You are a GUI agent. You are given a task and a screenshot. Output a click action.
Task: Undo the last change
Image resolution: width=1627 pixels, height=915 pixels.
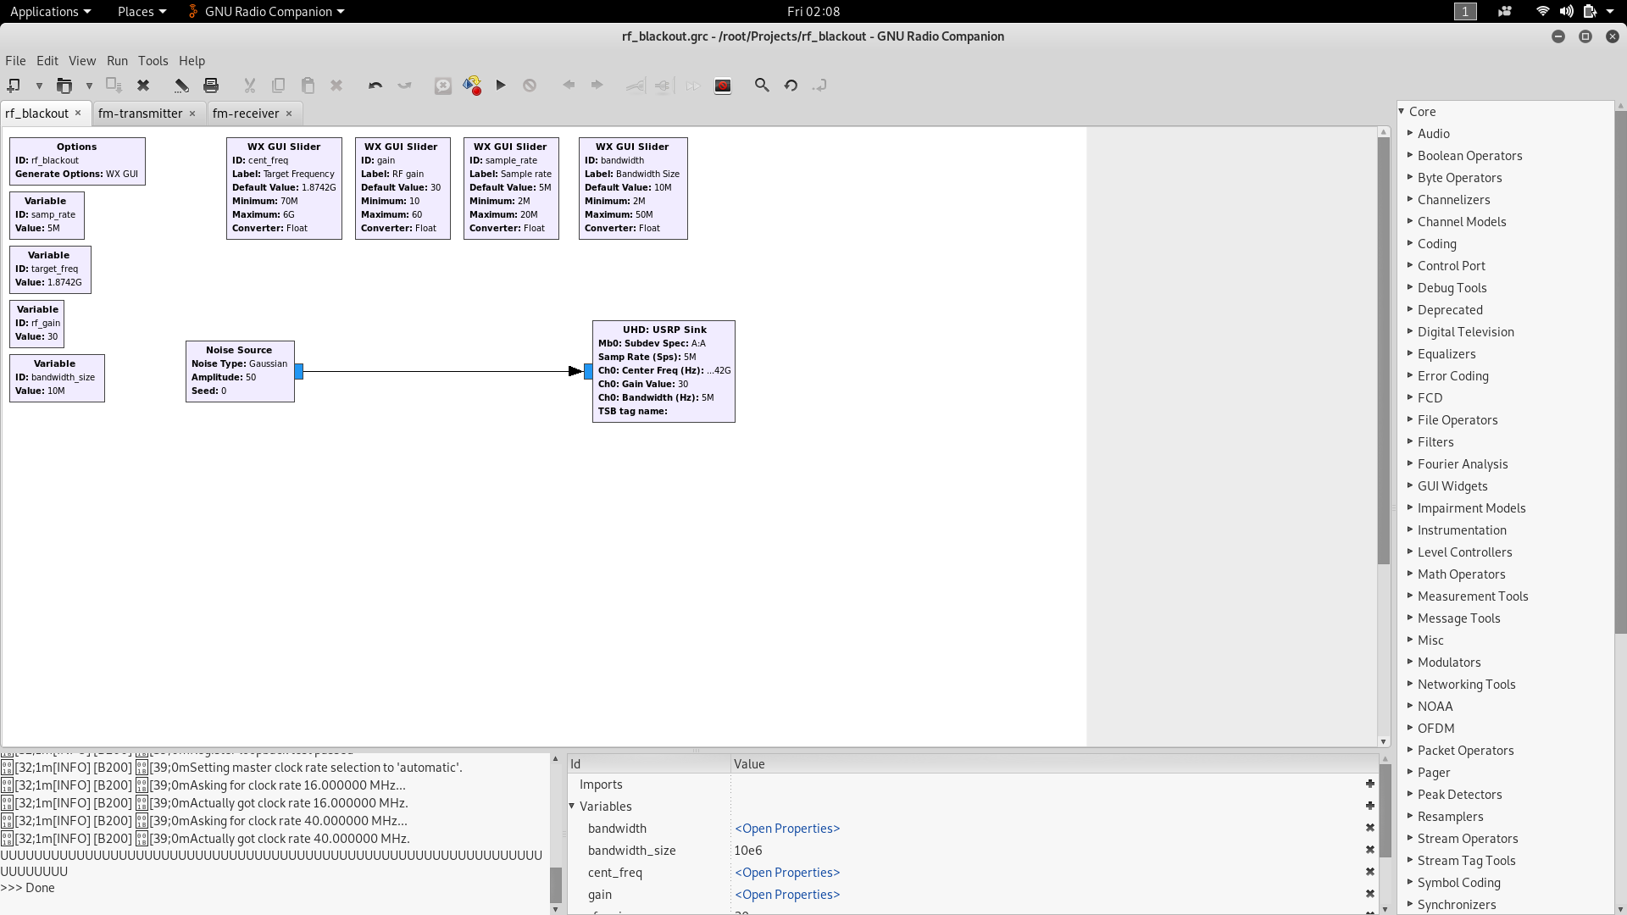click(375, 86)
